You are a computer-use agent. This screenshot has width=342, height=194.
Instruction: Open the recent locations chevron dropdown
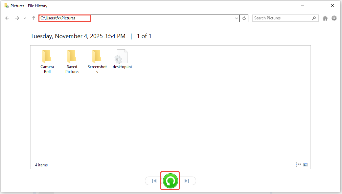24,18
